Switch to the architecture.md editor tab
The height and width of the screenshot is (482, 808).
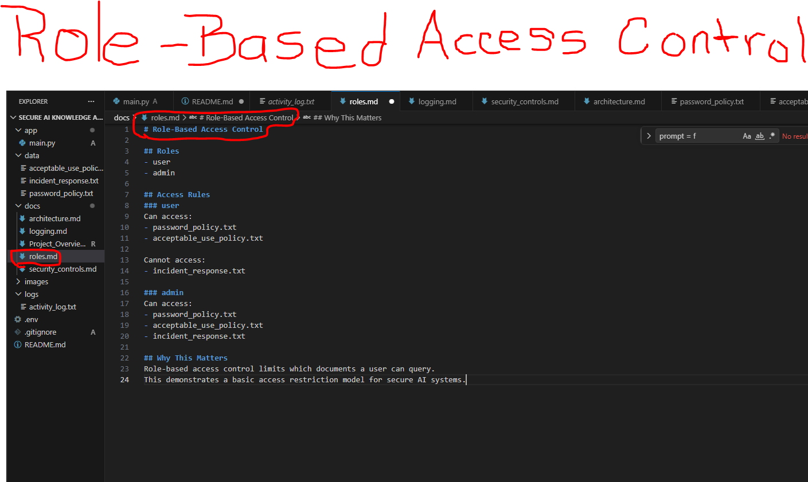(x=618, y=101)
